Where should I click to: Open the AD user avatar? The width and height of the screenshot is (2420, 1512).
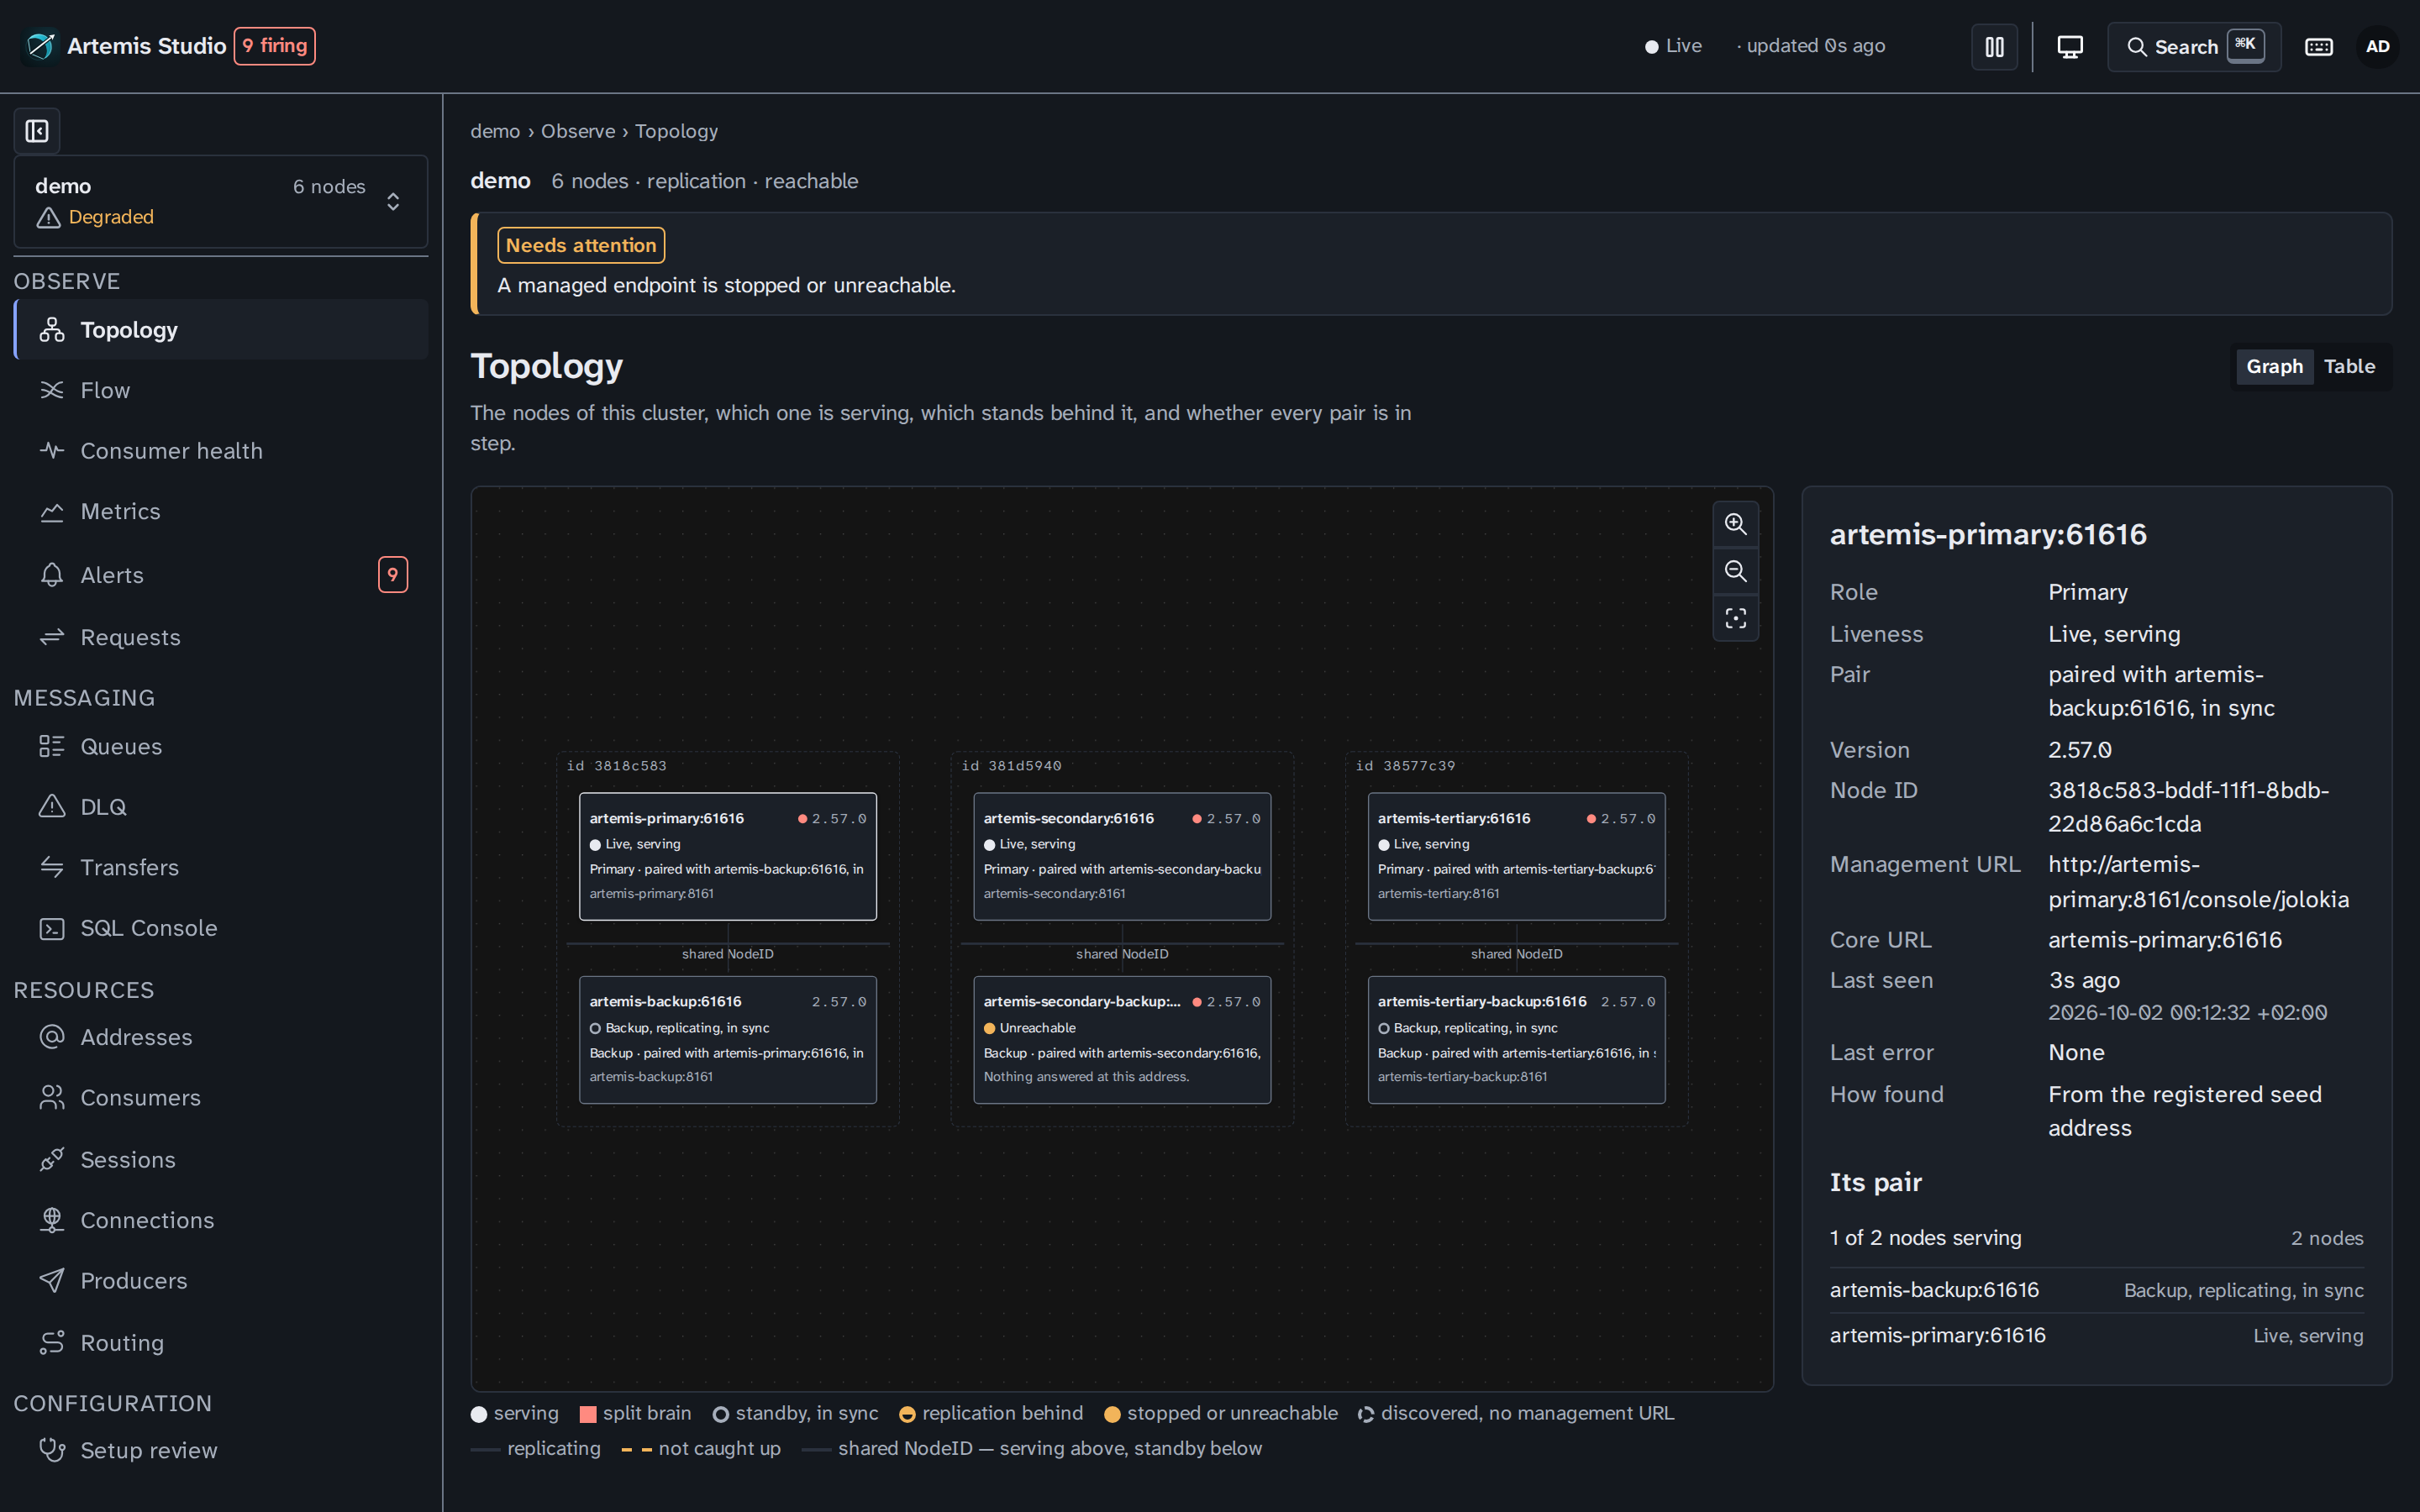point(2377,46)
